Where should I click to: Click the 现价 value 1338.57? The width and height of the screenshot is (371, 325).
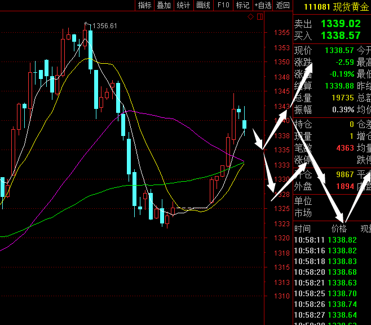pyautogui.click(x=339, y=50)
